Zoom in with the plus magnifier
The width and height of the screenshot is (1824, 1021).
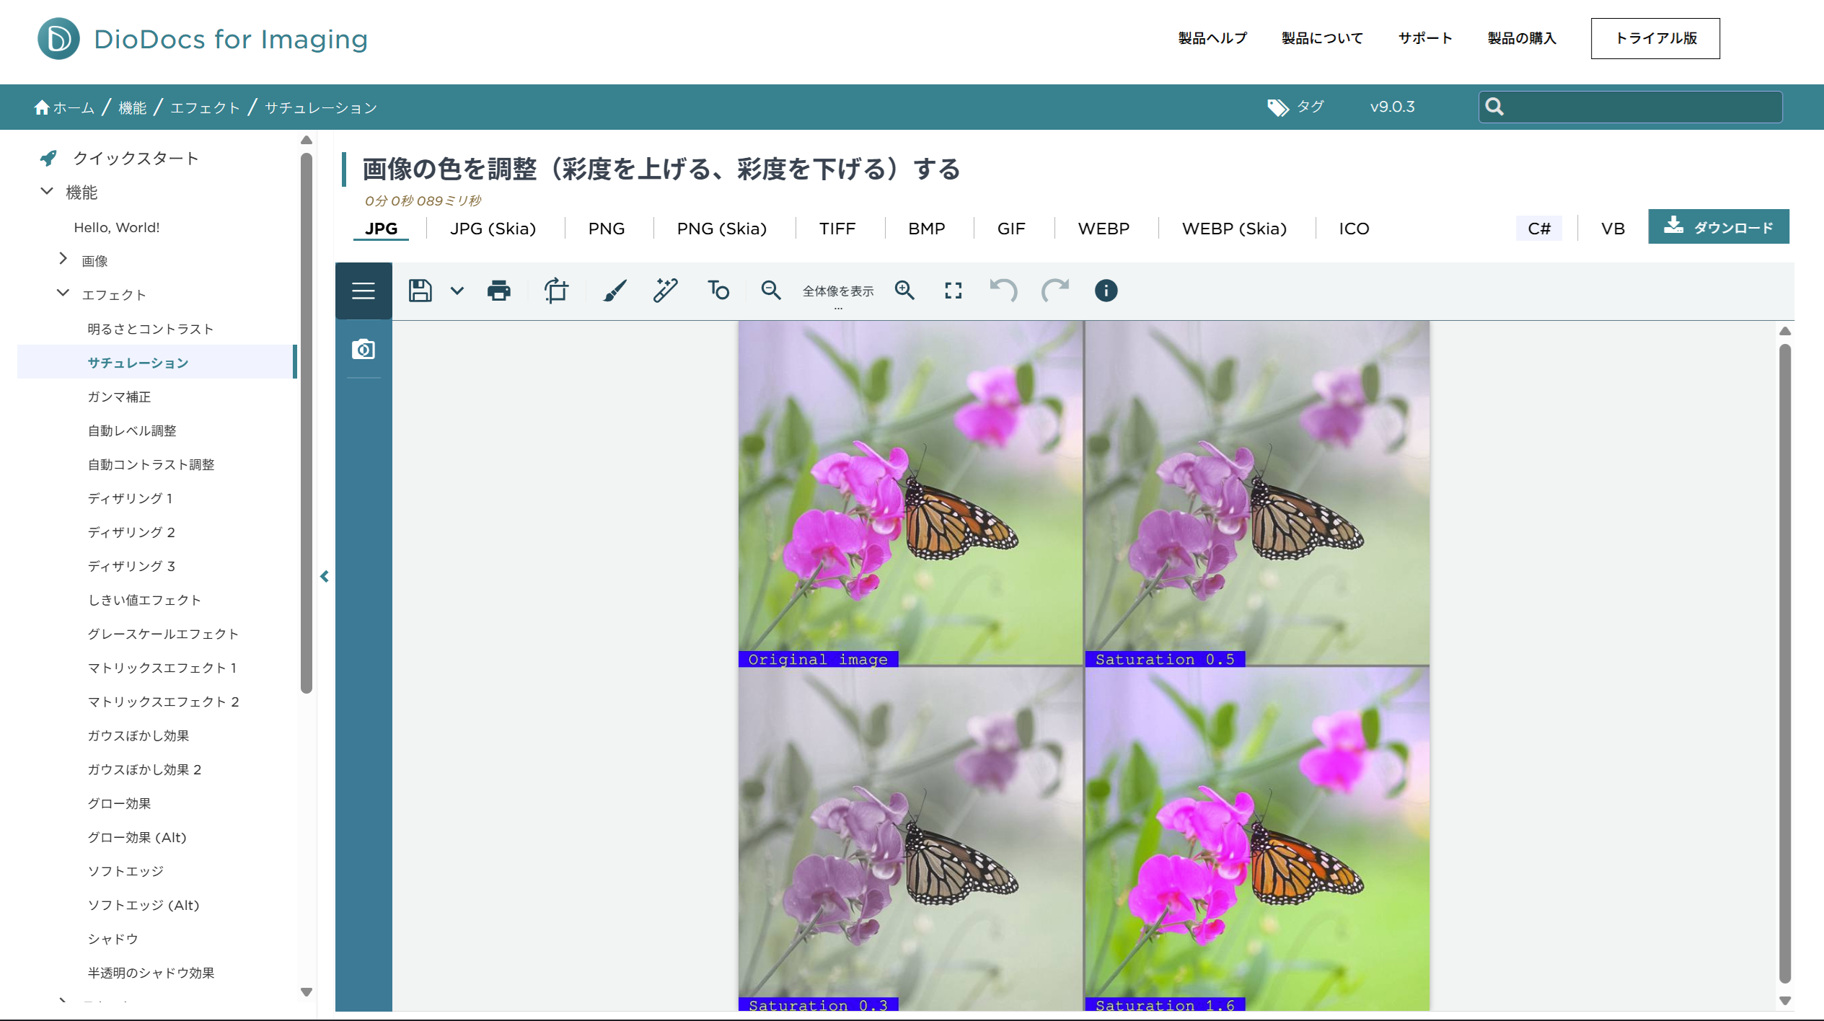click(904, 291)
